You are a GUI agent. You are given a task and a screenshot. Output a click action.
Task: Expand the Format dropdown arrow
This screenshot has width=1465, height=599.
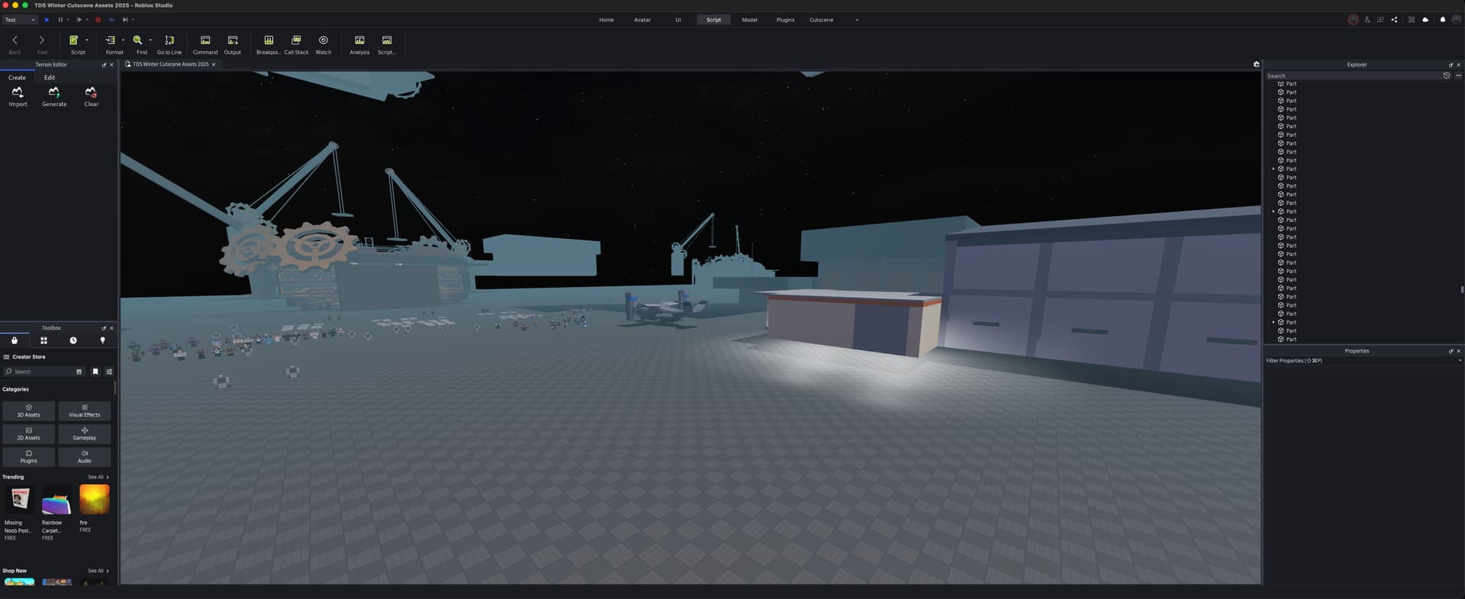pyautogui.click(x=123, y=40)
